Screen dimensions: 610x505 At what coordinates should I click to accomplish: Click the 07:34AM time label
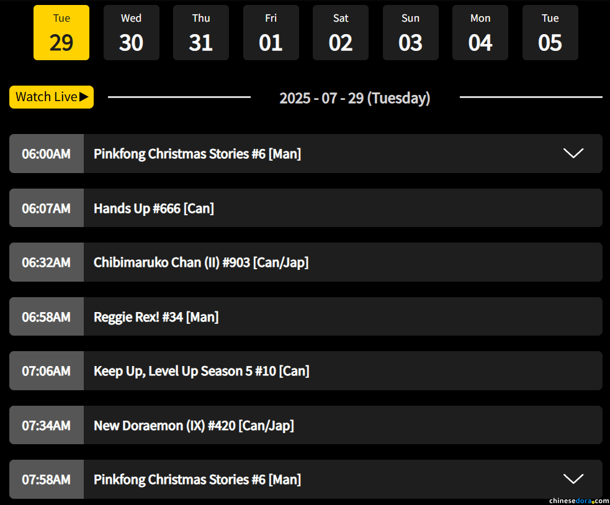click(x=47, y=426)
